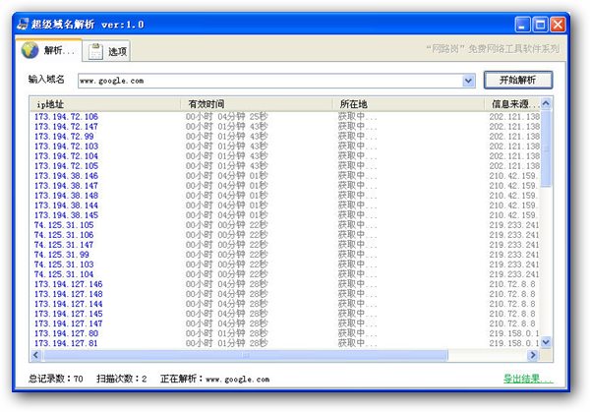The height and width of the screenshot is (412, 590).
Task: Click horizontal scrollbar left arrow
Action: [35, 355]
